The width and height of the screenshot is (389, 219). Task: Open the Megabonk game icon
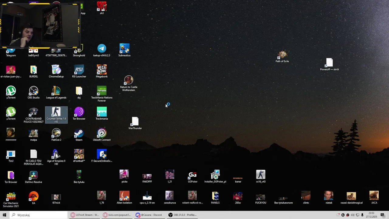[x=102, y=71]
